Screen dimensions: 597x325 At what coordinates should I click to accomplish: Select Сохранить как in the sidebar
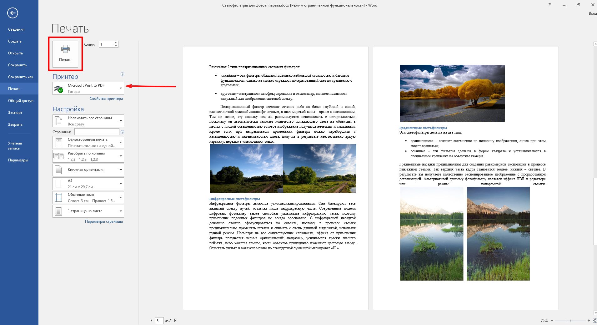(21, 77)
